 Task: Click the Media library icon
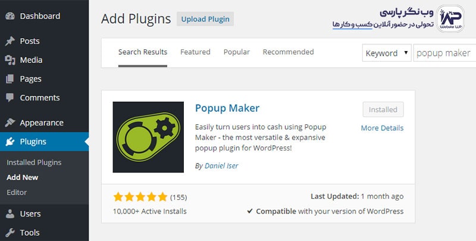[x=10, y=60]
